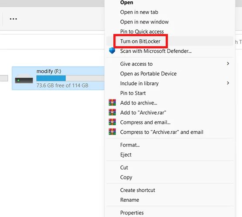Image resolution: width=242 pixels, height=217 pixels.
Task: Click WinRAR icon beside Add to "Archive.rar"
Action: pyautogui.click(x=112, y=112)
